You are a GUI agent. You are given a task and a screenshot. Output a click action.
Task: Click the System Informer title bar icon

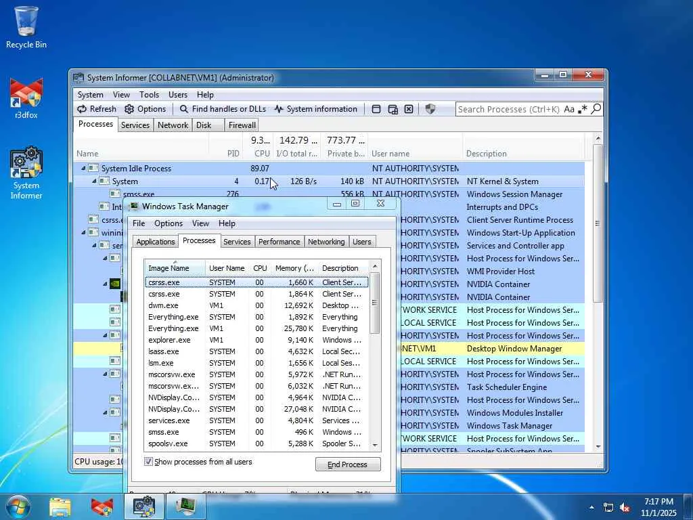coord(79,78)
